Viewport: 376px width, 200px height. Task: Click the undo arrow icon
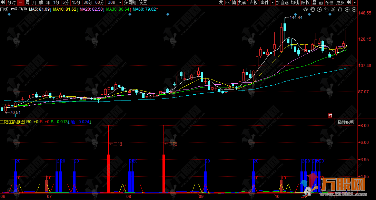point(326,9)
